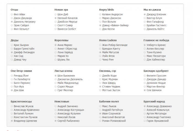
Task: Choose Эрик Сайдел in the Отцы group
Action: (12, 25)
